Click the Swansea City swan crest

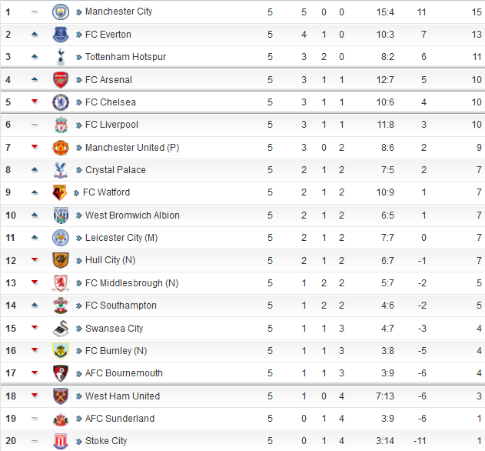[61, 329]
